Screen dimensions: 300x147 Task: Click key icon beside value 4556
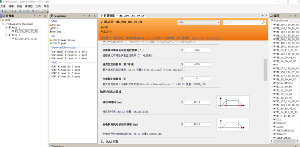pos(182,65)
